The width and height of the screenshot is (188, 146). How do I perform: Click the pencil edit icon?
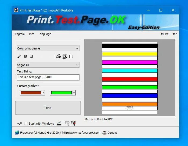pos(59,123)
